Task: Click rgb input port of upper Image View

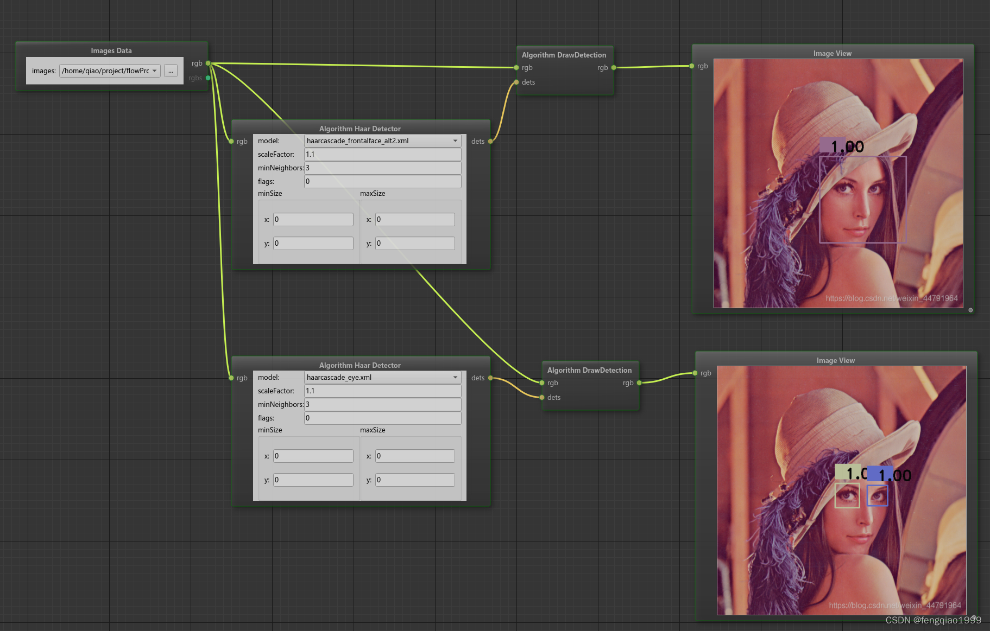Action: pos(692,66)
